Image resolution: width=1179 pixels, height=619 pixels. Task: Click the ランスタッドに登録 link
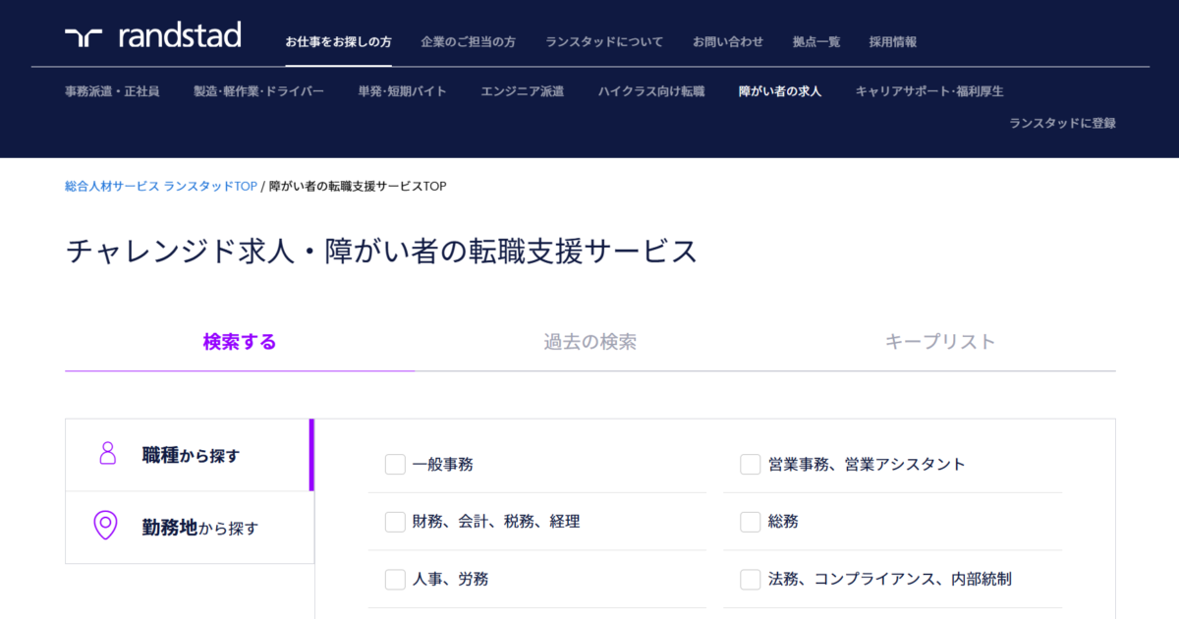point(1062,124)
